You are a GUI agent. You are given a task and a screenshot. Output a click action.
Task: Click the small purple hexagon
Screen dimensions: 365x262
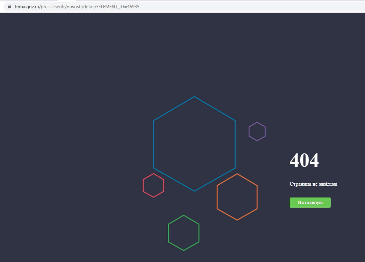(257, 131)
